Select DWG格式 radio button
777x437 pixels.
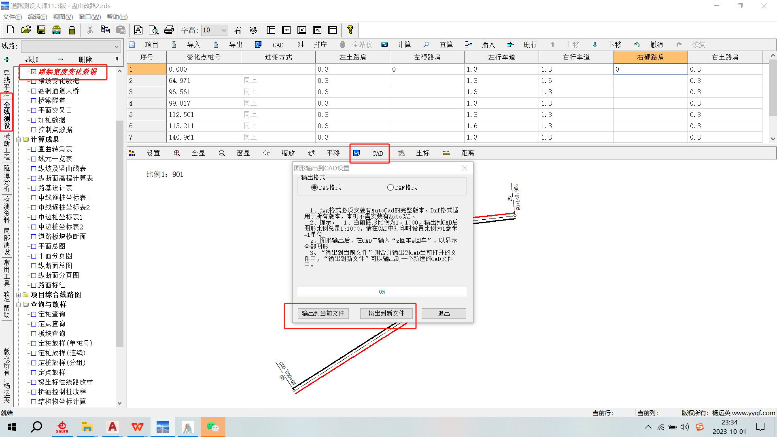[314, 187]
